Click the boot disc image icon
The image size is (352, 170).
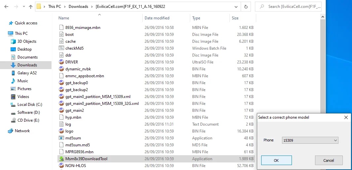tap(61, 35)
